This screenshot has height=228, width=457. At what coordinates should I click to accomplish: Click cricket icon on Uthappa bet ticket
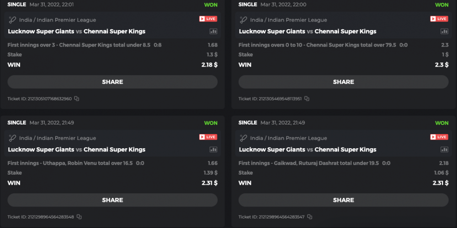point(13,138)
